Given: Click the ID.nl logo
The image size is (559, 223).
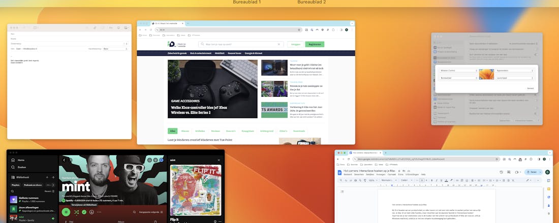Looking at the screenshot, I should [x=176, y=44].
